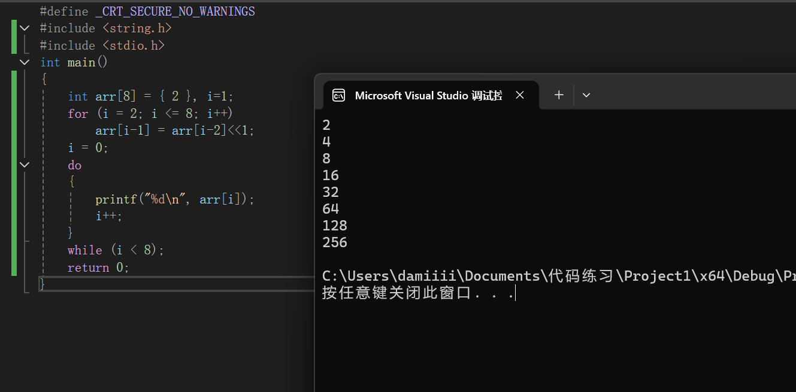Click the #include <string.h> line

point(106,28)
